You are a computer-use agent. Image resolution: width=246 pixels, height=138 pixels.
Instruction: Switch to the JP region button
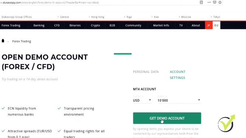209,25
